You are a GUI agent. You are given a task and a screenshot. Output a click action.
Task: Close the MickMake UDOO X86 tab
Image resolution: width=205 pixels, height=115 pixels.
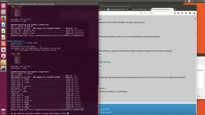click(x=127, y=9)
